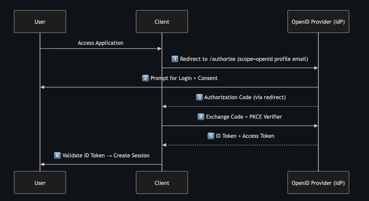Screen dimensions: 369x201
Task: Click the step 1 number badge
Action: pyautogui.click(x=175, y=59)
